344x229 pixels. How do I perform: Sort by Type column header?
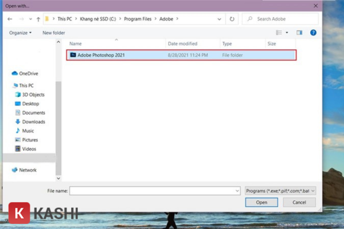point(227,44)
